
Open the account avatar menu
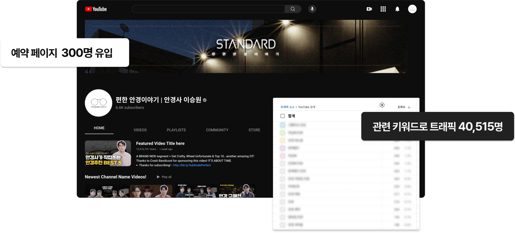[412, 9]
